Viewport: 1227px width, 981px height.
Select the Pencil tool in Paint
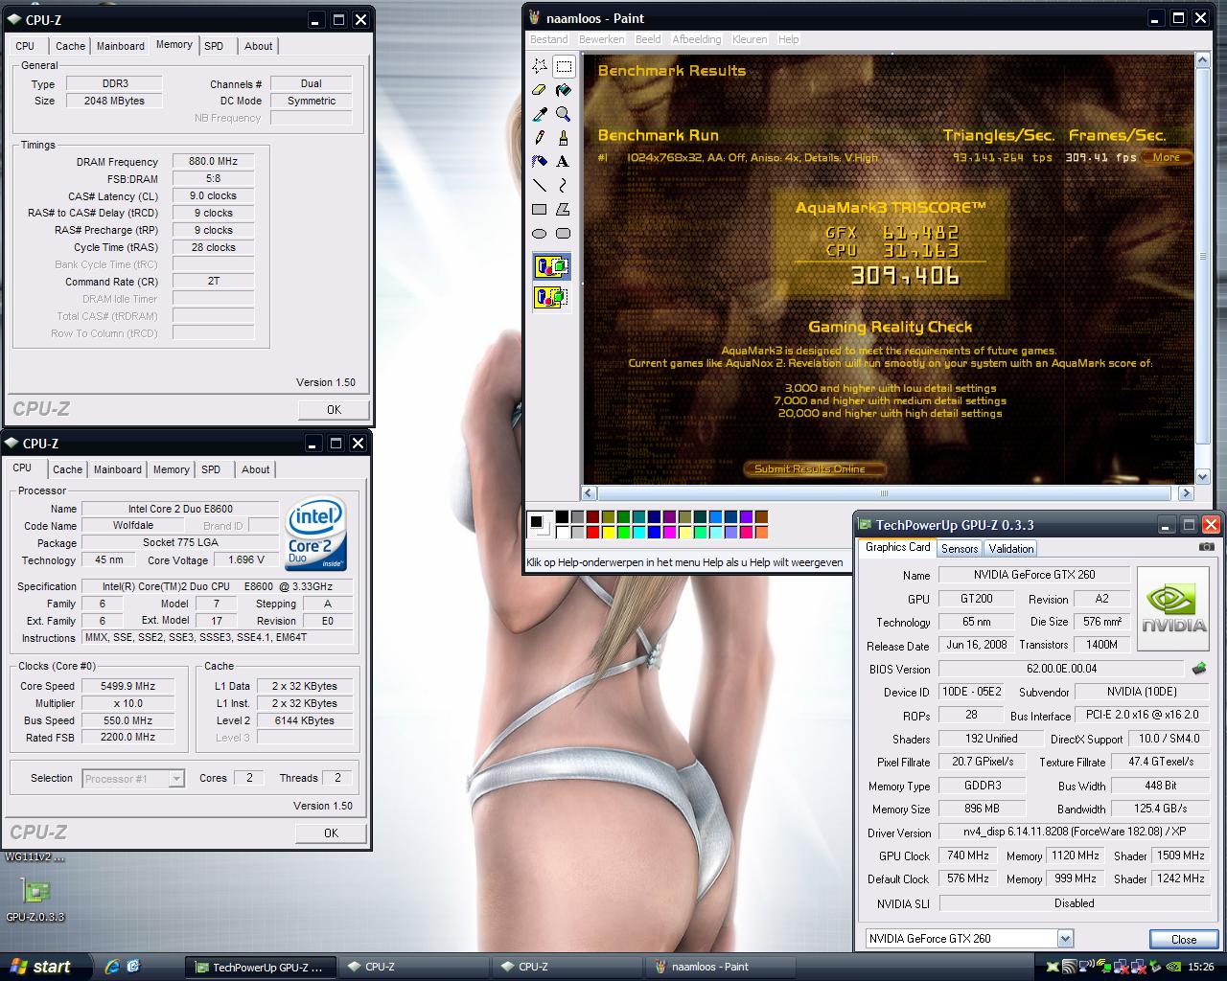(x=540, y=138)
